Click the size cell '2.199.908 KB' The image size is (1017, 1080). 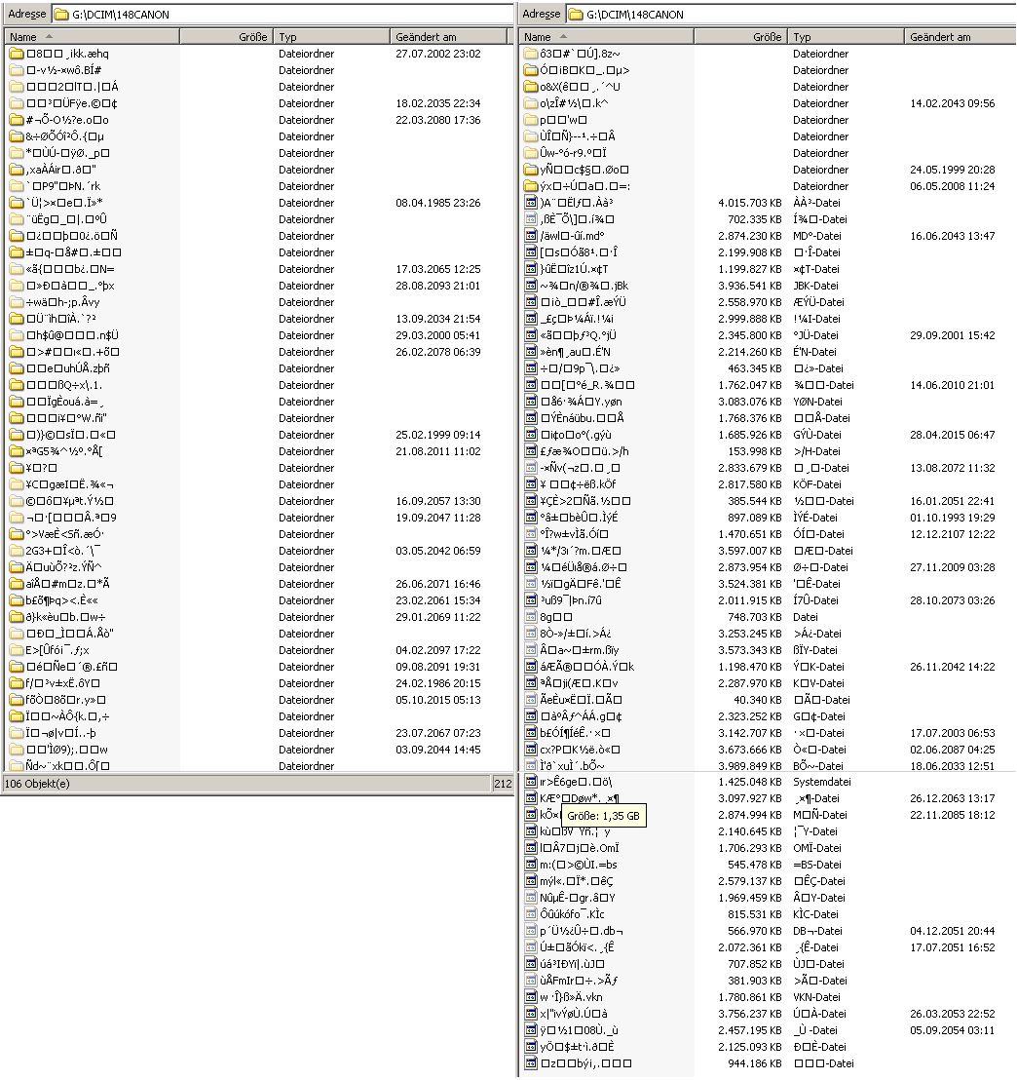coord(750,252)
